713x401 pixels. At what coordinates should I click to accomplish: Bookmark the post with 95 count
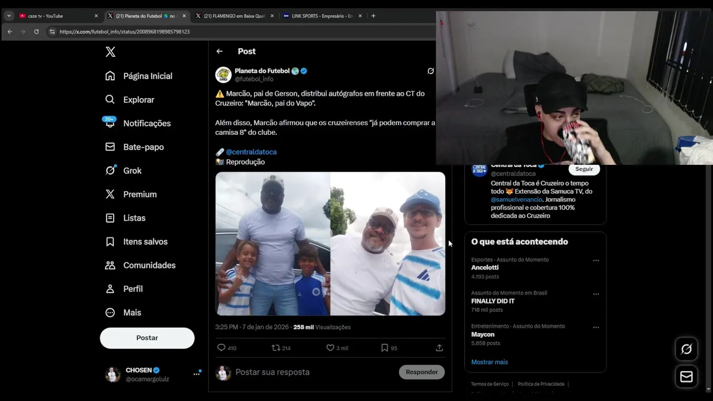(384, 348)
